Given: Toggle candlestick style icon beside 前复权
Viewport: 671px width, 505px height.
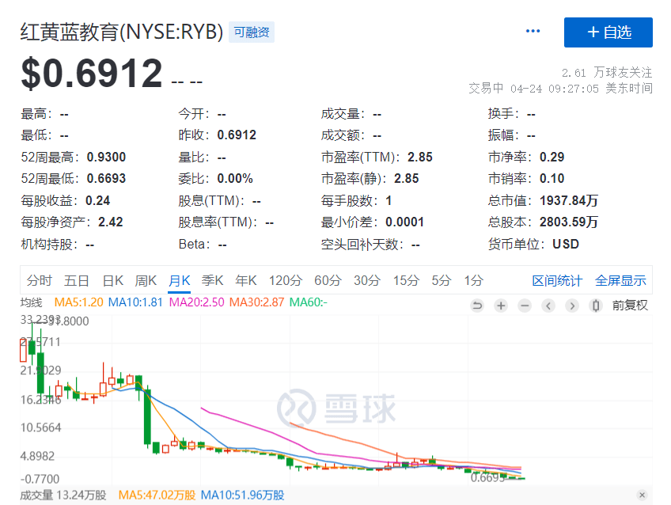Looking at the screenshot, I should (x=596, y=306).
